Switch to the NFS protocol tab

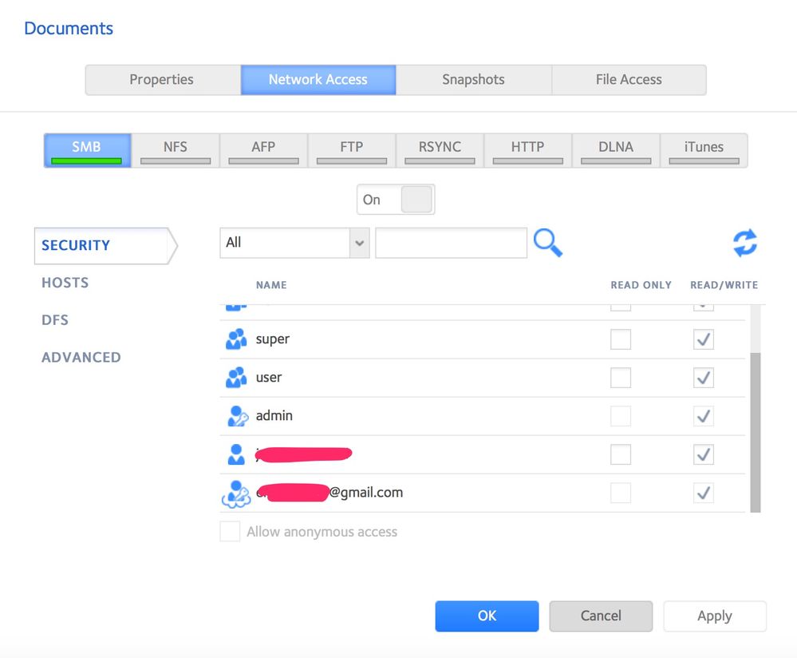coord(176,151)
